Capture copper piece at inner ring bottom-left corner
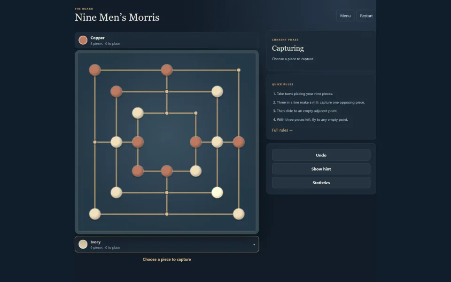Screen dimensions: 451x282 point(138,171)
